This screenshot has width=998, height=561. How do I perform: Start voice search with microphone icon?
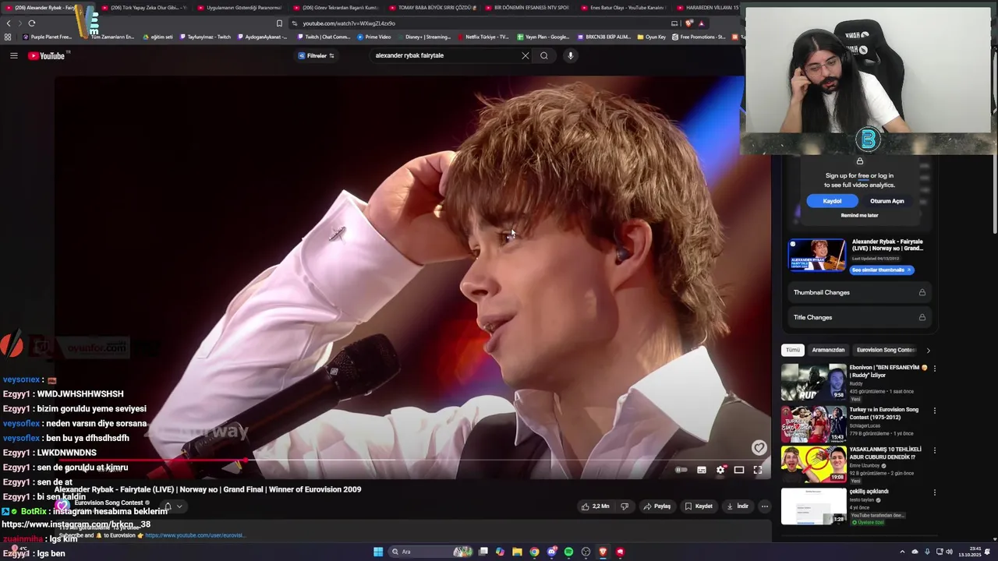click(571, 55)
